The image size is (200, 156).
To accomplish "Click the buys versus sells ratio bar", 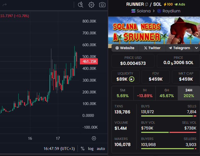I will click(x=169, y=116).
